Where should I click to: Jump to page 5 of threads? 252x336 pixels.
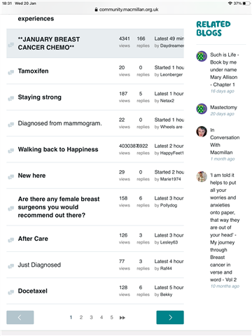111,317
